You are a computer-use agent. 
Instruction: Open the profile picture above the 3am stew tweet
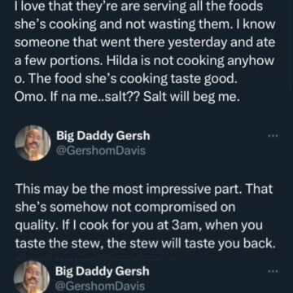pos(33,143)
